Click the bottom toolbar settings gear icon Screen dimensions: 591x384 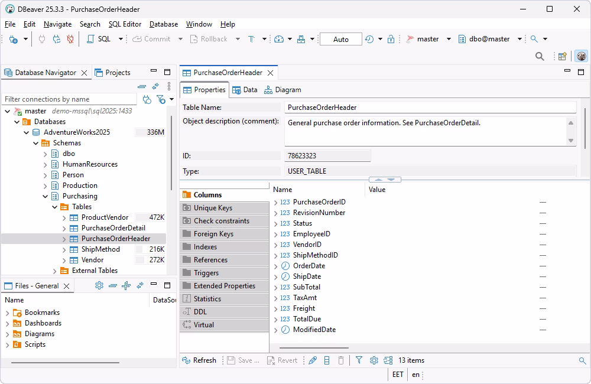(x=374, y=360)
